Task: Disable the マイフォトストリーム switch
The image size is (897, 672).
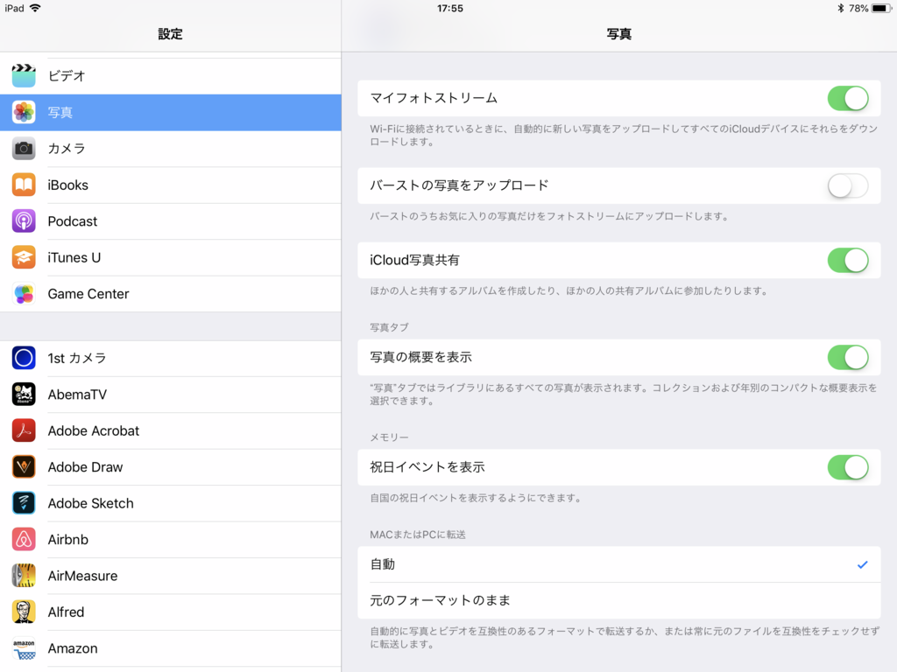Action: 847,98
